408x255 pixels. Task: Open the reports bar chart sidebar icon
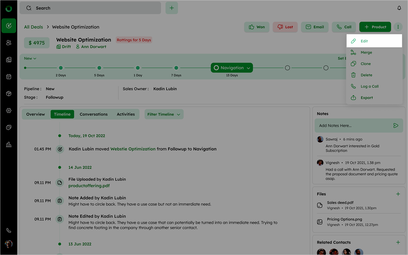[9, 145]
